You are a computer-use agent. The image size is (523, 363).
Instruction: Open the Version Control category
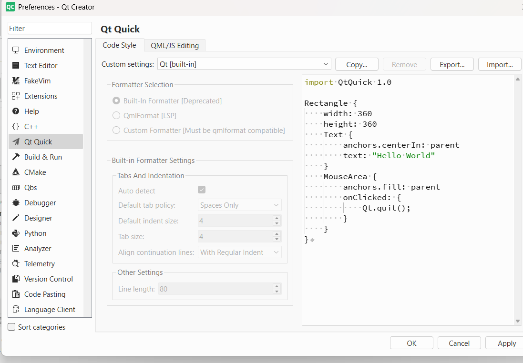[x=46, y=279]
